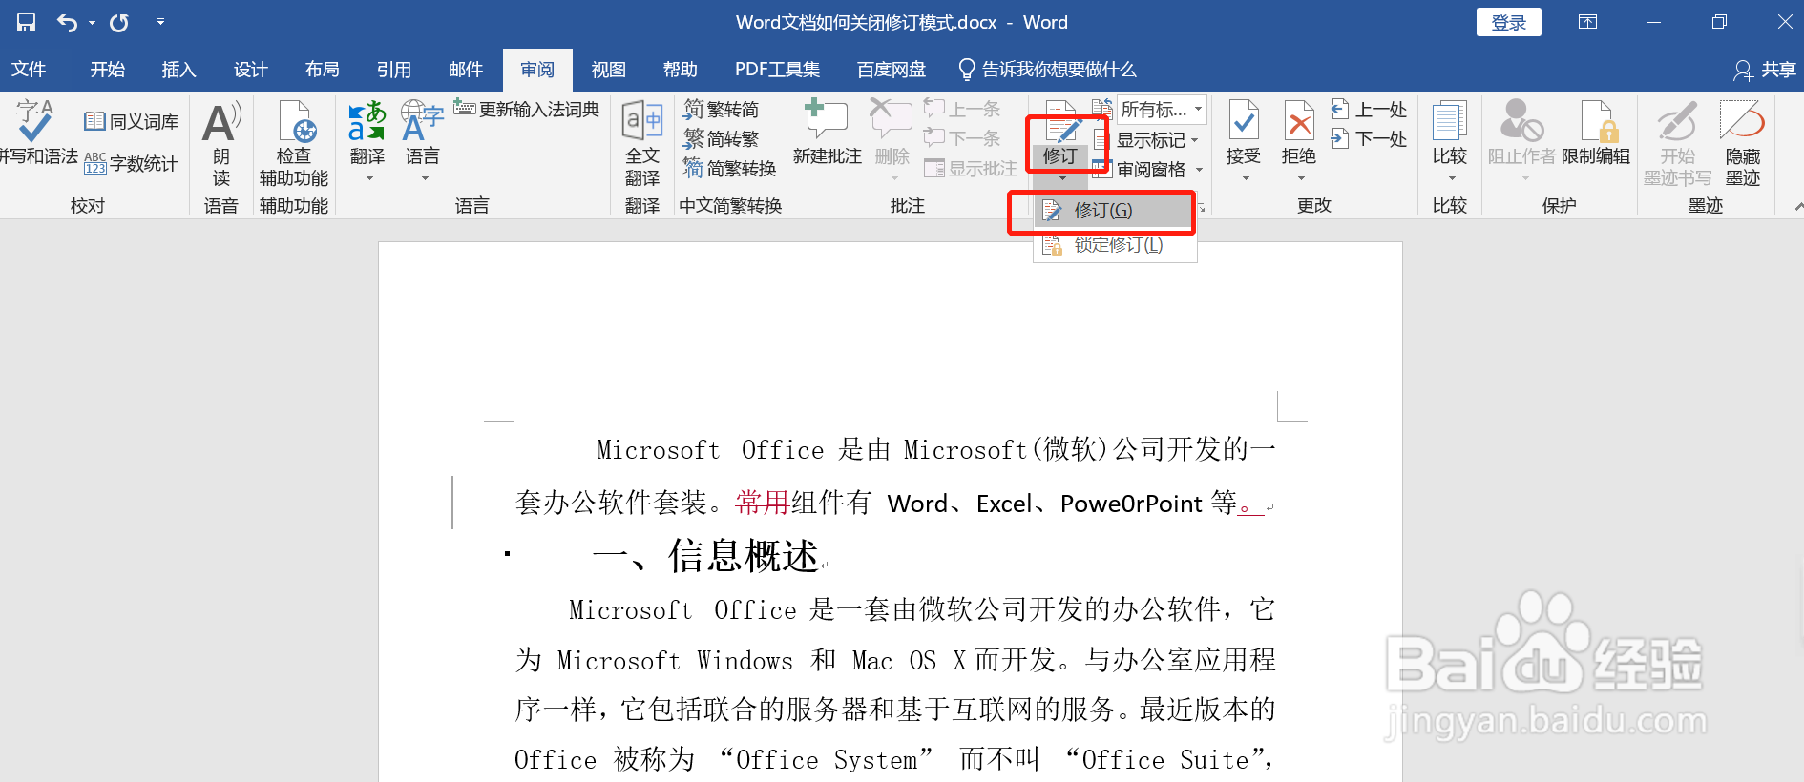The height and width of the screenshot is (782, 1804).
Task: Open the 接受 dropdown arrow
Action: coord(1245,178)
